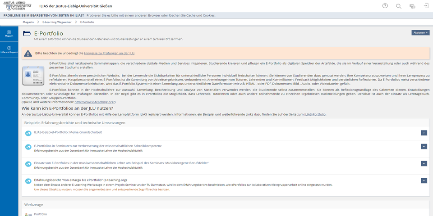Click the Beispiele, Erfahrungsberichte section header
Screen dimensions: 433x216
click(x=75, y=122)
